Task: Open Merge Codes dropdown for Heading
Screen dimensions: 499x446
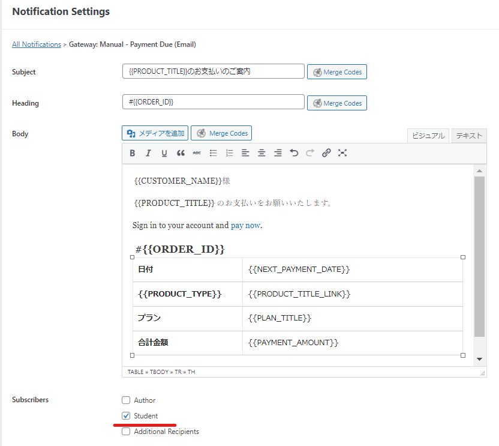Action: 337,103
